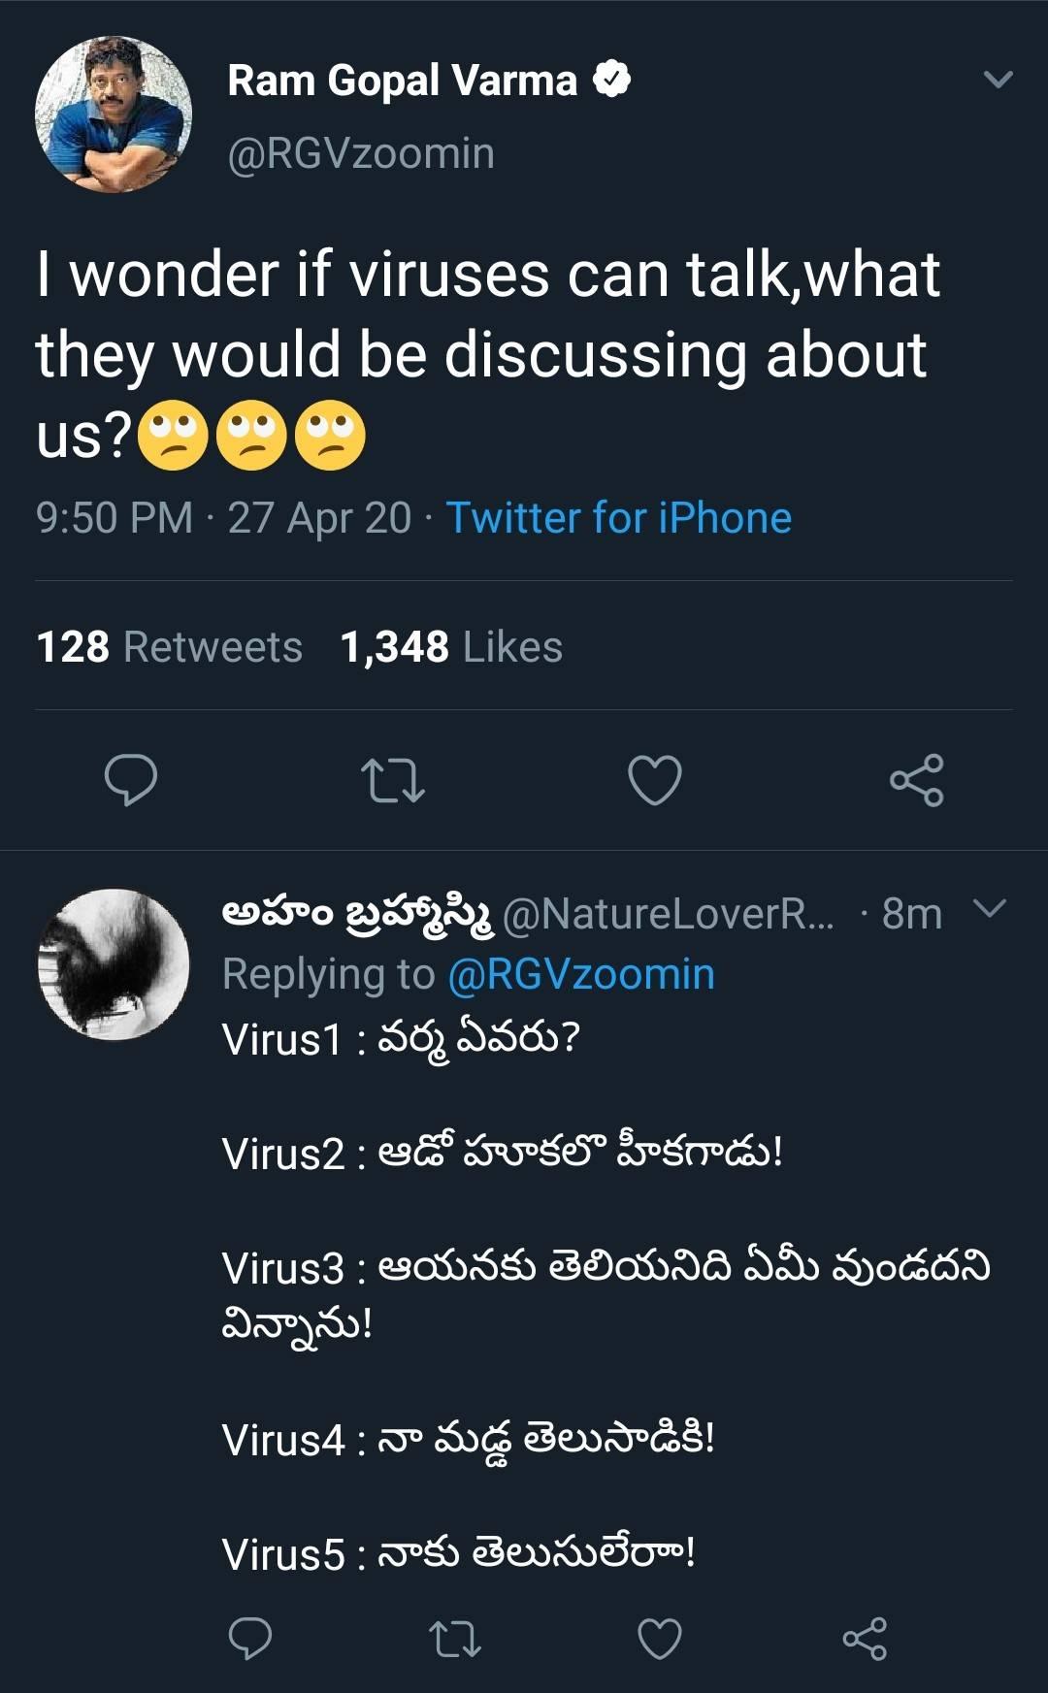1048x1693 pixels.
Task: Like the main tweet with heart icon
Action: 655,780
